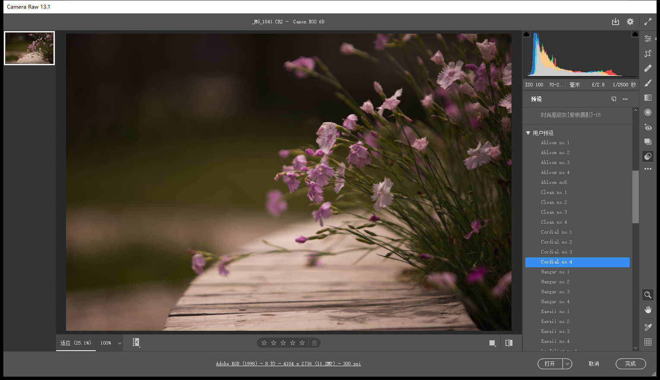660x380 pixels.
Task: Select the Adjustment Brush tool
Action: click(647, 83)
